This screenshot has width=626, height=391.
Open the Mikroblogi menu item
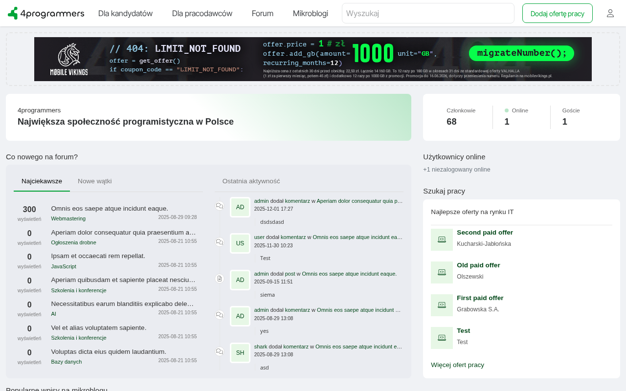pyautogui.click(x=311, y=13)
